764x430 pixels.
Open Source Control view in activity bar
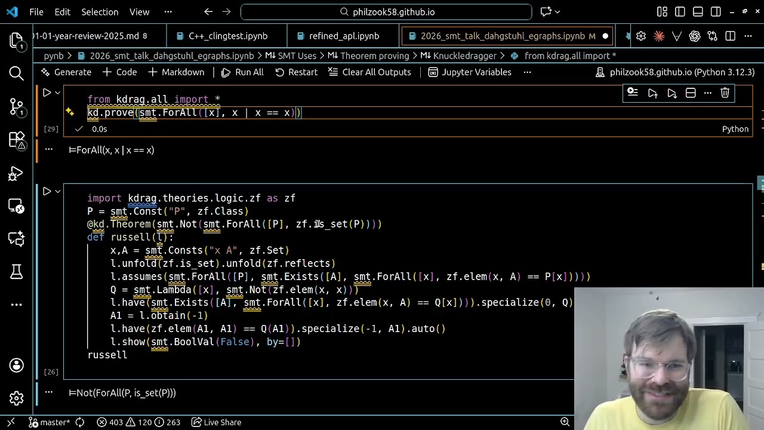click(16, 106)
